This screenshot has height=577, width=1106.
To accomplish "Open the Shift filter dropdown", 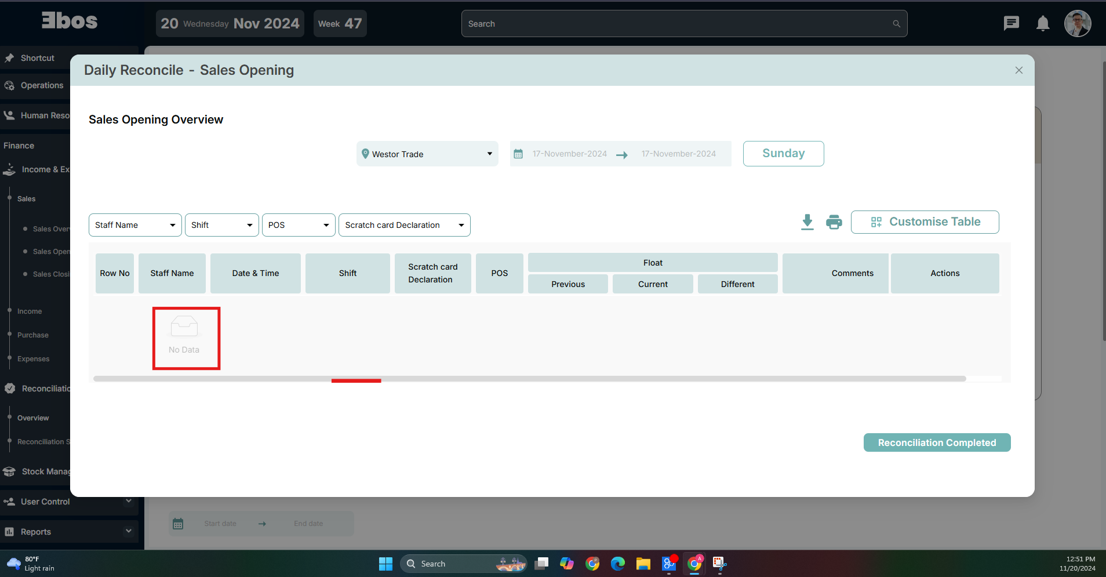I will tap(222, 225).
